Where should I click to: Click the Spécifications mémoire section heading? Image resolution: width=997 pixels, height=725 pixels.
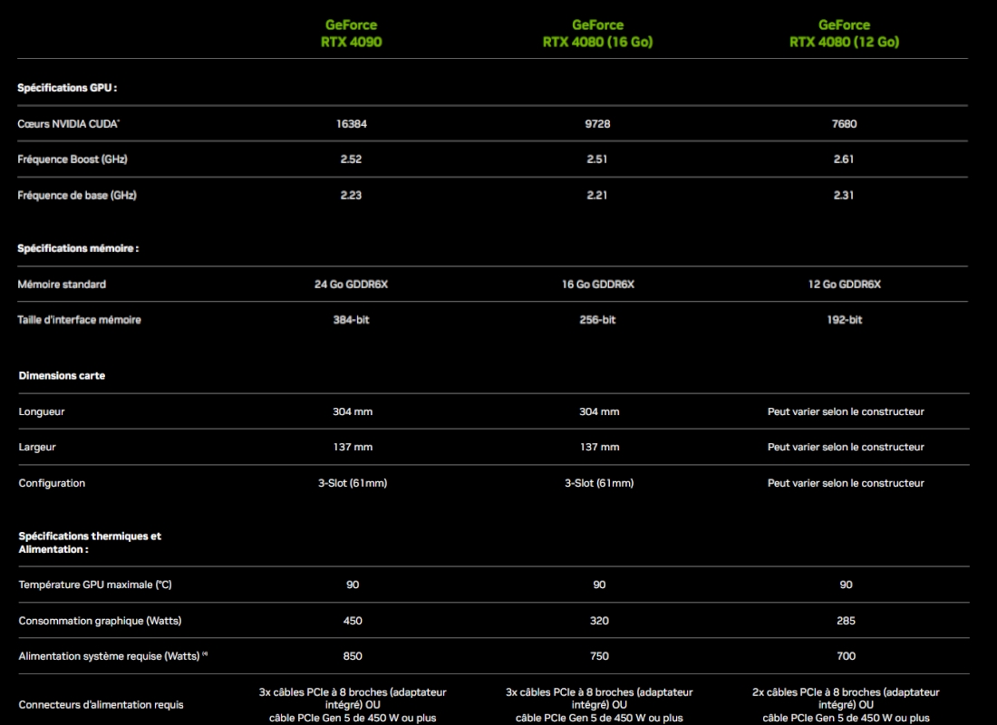(x=78, y=248)
